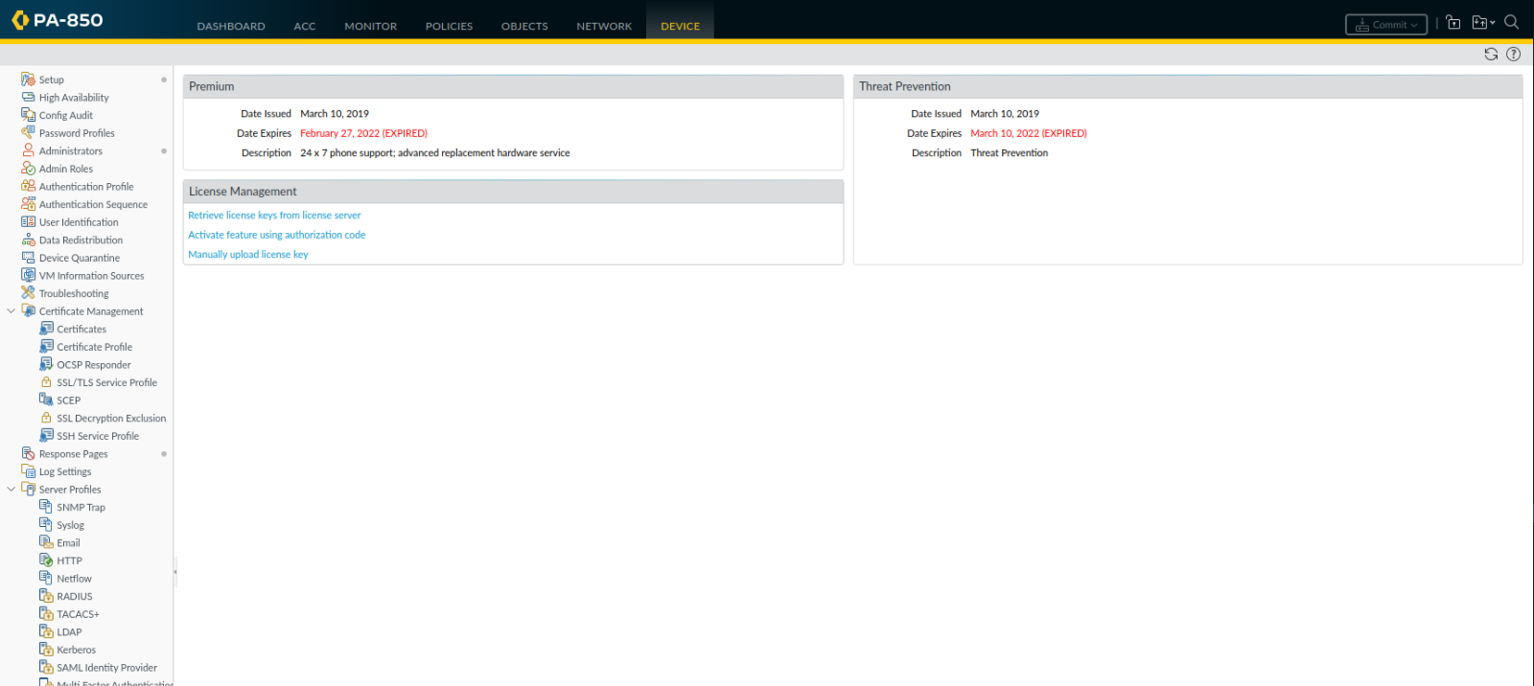The height and width of the screenshot is (686, 1534).
Task: Click the search magnifier icon
Action: 1512,22
